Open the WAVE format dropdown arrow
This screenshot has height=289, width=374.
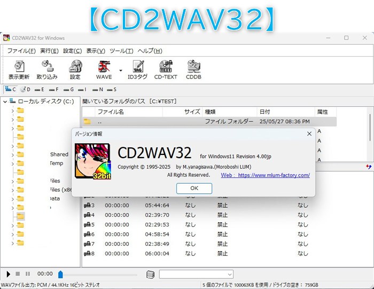[121, 71]
